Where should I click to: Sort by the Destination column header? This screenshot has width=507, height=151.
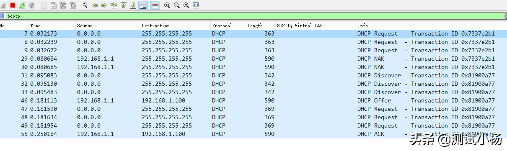[176, 26]
